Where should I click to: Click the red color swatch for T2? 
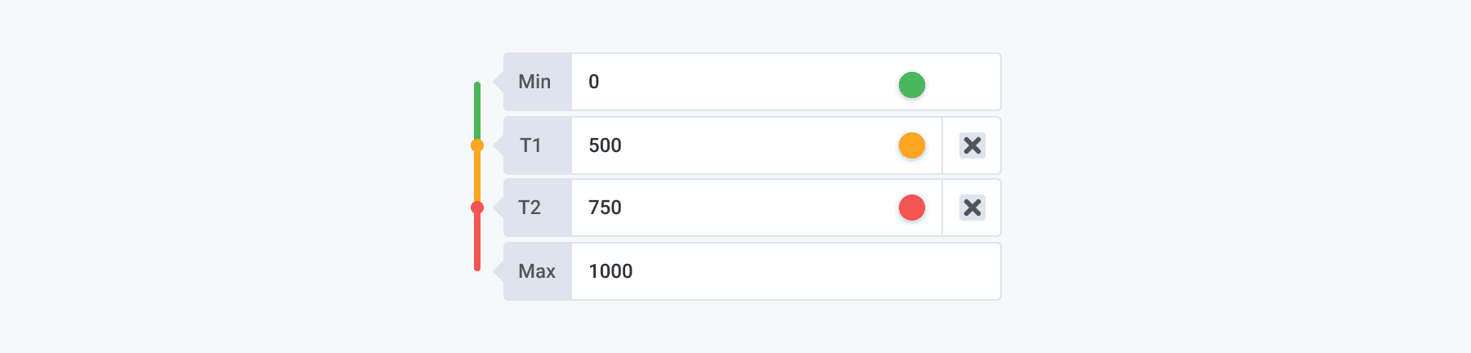tap(911, 208)
